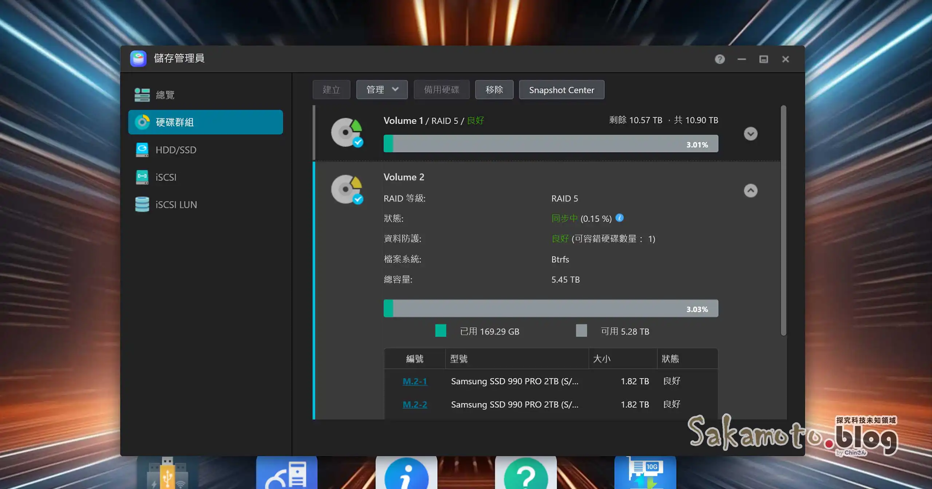Expand the Volume 1 details
The image size is (932, 489).
point(750,134)
